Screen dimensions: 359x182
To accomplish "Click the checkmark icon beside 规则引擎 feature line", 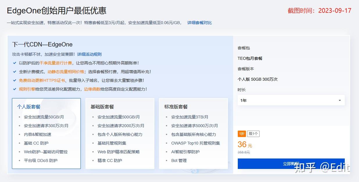I will 14,89.
